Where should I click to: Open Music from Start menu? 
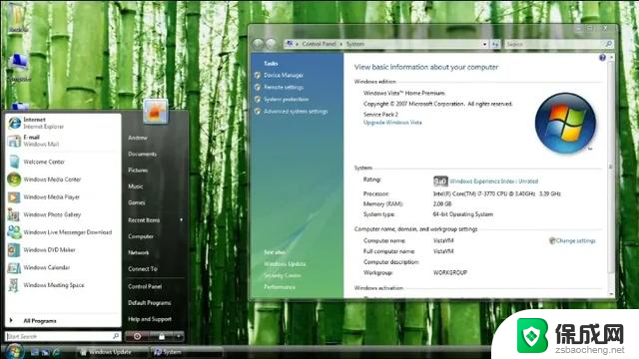tap(136, 186)
